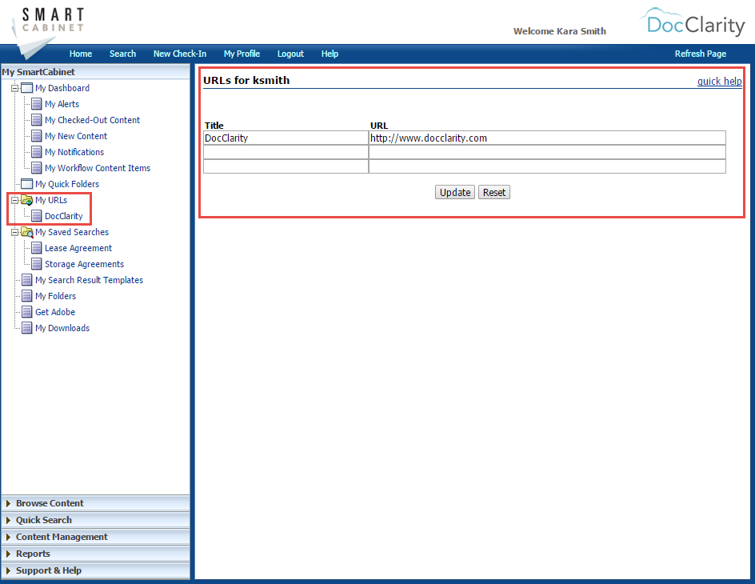The image size is (755, 584).
Task: Collapse the My Saved Searches branch
Action: [x=16, y=231]
